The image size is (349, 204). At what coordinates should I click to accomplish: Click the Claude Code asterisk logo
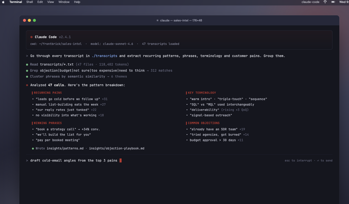point(32,37)
